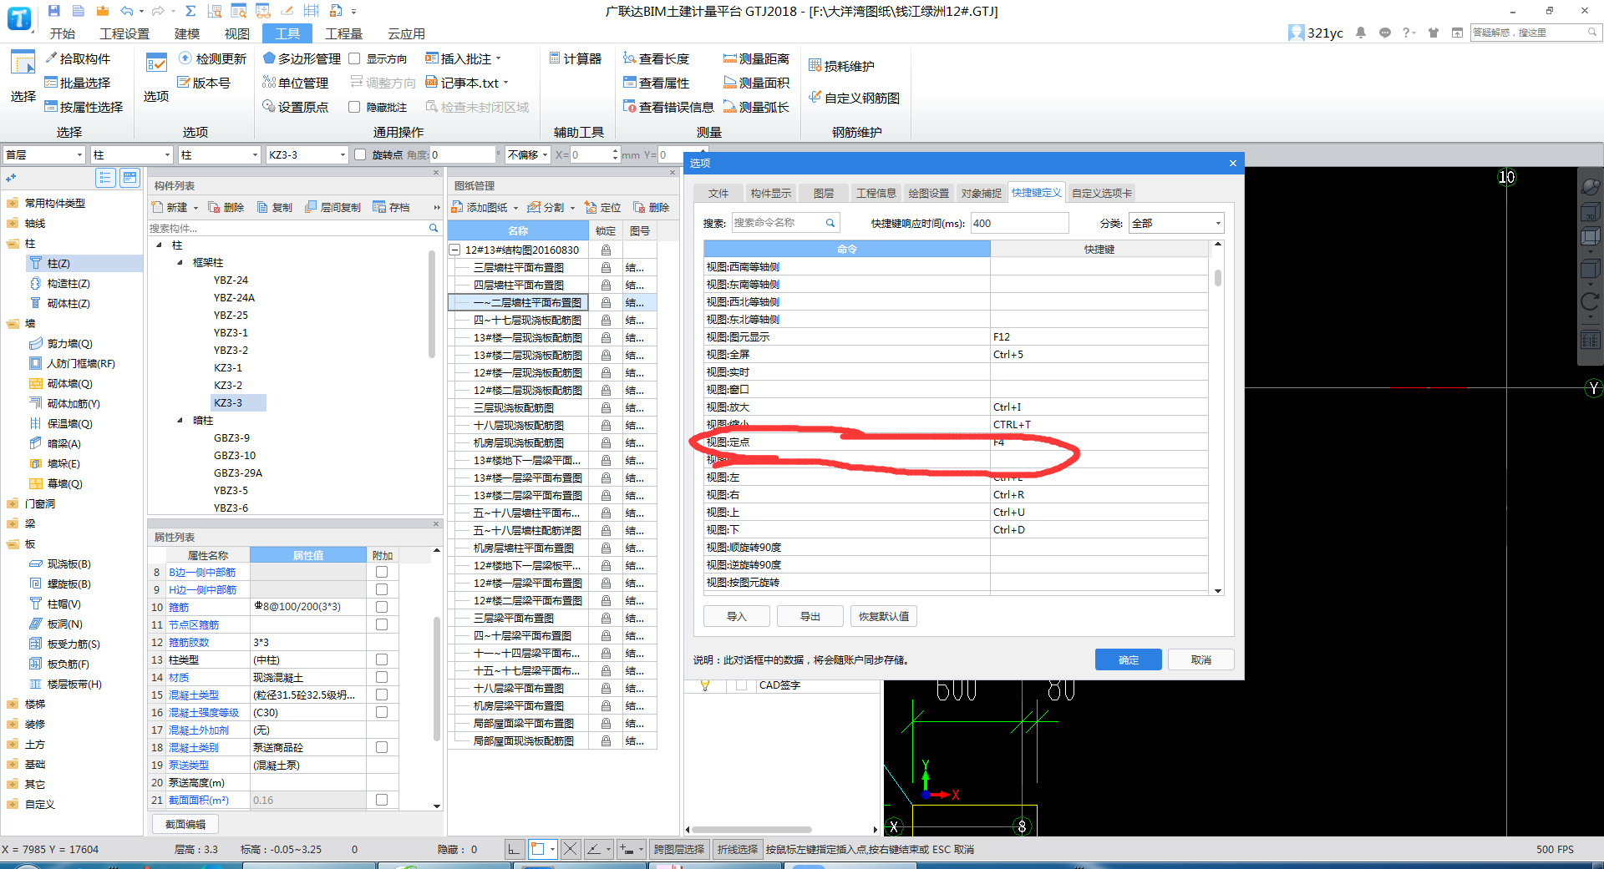1604x869 pixels.
Task: Check 附加 box for 混凝土强度等级 row
Action: [382, 712]
